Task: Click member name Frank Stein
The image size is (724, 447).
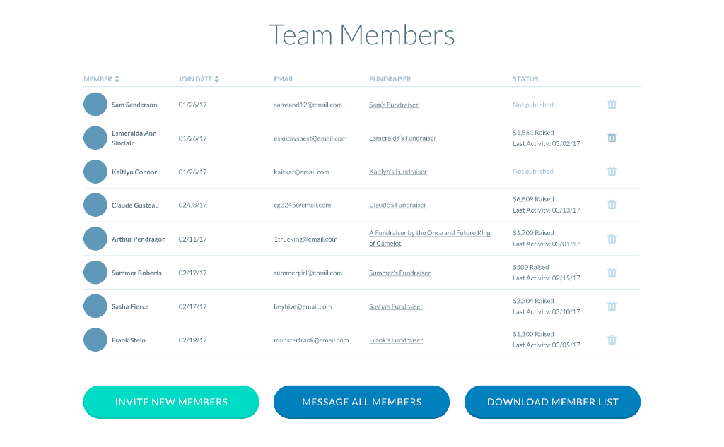Action: tap(129, 340)
